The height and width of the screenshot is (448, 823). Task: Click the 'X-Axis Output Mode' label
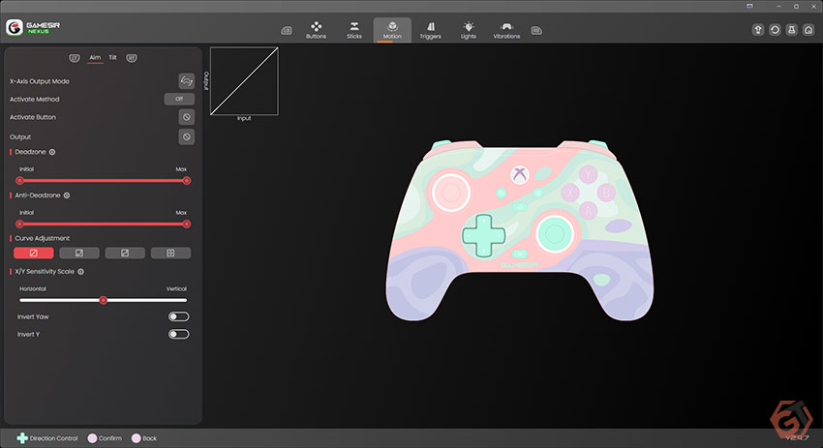click(40, 81)
